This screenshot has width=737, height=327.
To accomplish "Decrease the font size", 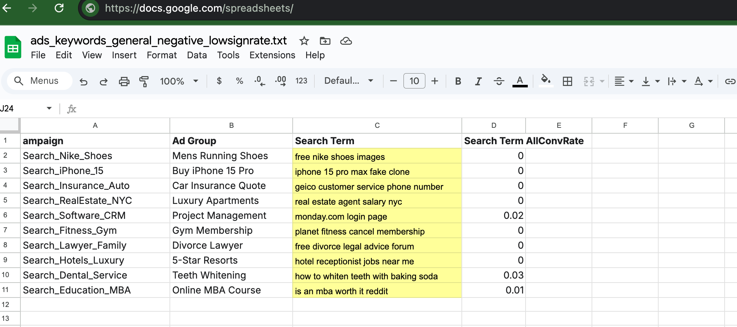I will pyautogui.click(x=393, y=81).
